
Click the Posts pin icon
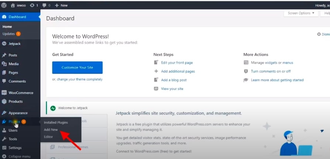click(x=4, y=55)
